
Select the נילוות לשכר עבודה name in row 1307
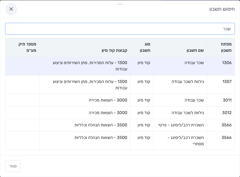click(188, 81)
